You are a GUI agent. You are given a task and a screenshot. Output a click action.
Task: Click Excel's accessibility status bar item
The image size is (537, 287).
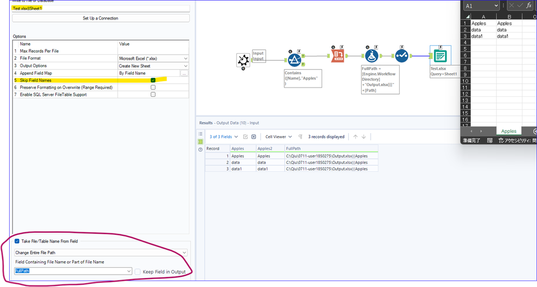(517, 140)
